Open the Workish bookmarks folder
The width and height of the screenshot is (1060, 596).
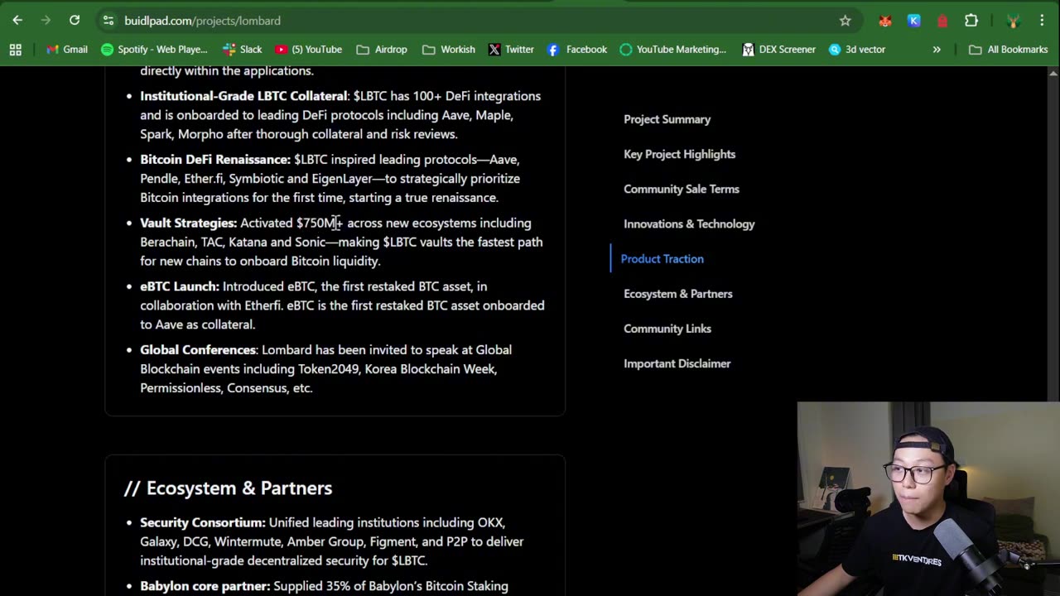click(448, 50)
